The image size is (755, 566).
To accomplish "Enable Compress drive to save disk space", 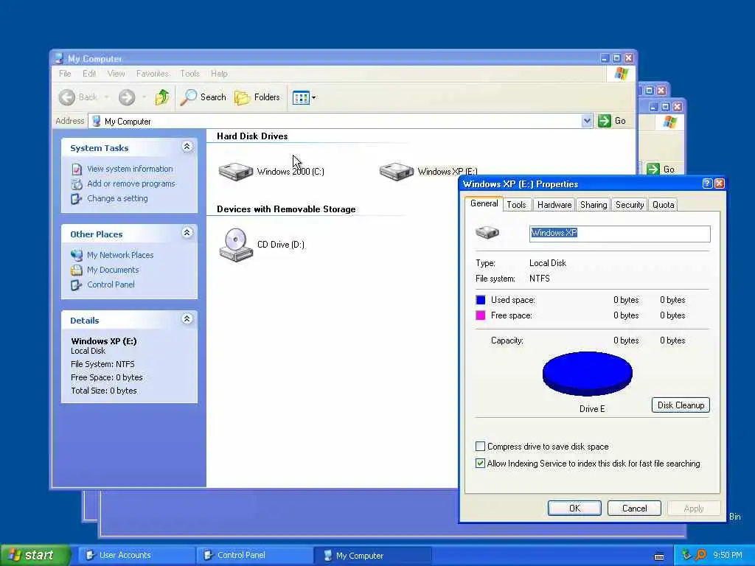I will (x=480, y=447).
